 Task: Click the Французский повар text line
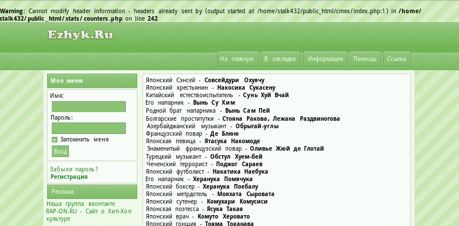[192, 134]
